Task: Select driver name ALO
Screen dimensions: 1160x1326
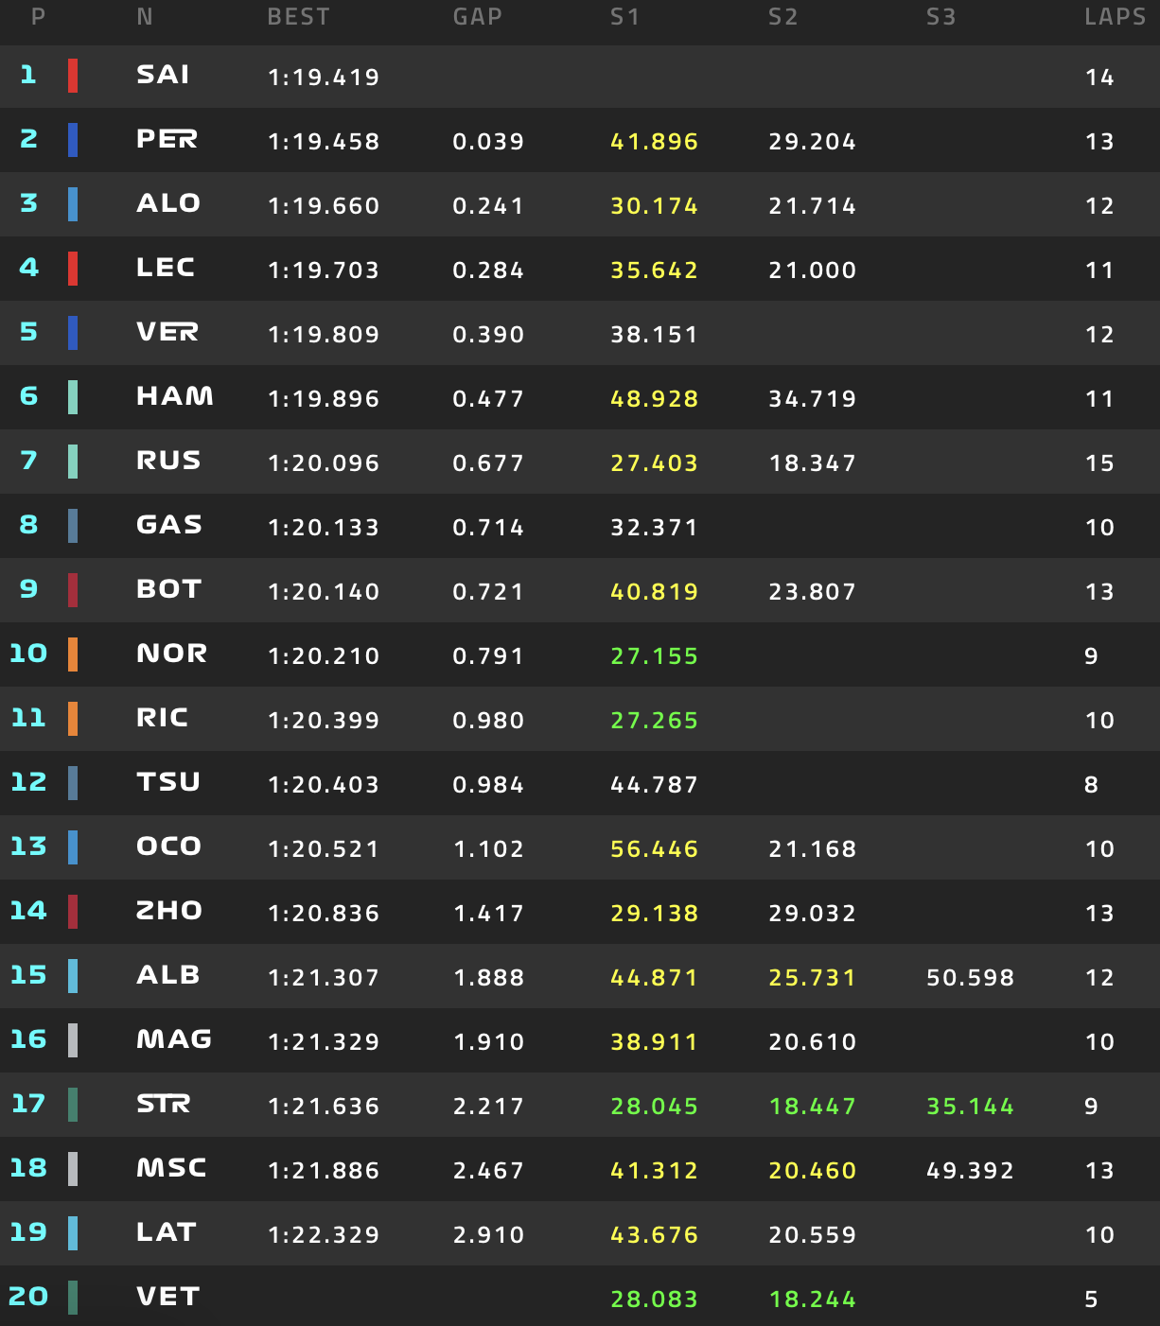Action: pos(168,204)
